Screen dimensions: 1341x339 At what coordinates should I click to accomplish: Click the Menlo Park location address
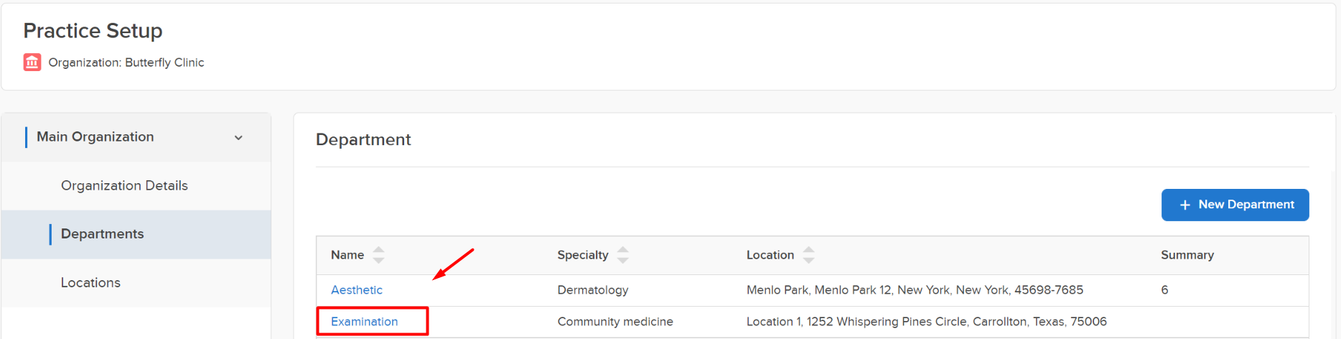pos(915,290)
